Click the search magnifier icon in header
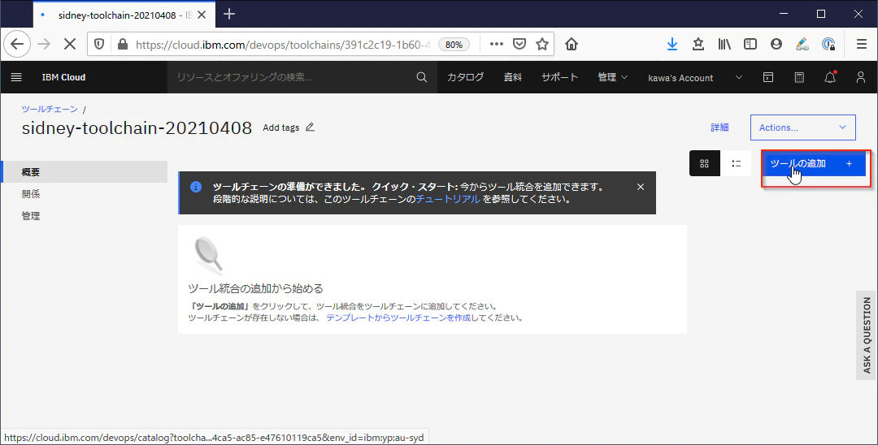The width and height of the screenshot is (878, 445). [422, 77]
